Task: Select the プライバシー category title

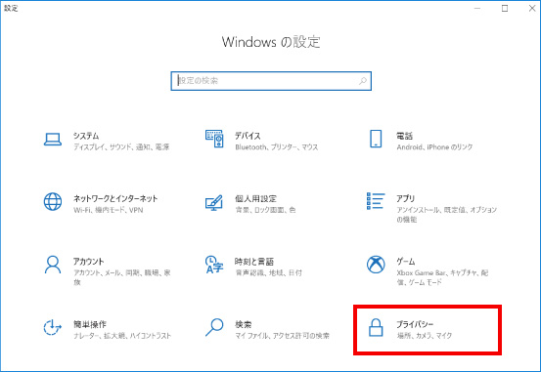Action: point(415,324)
